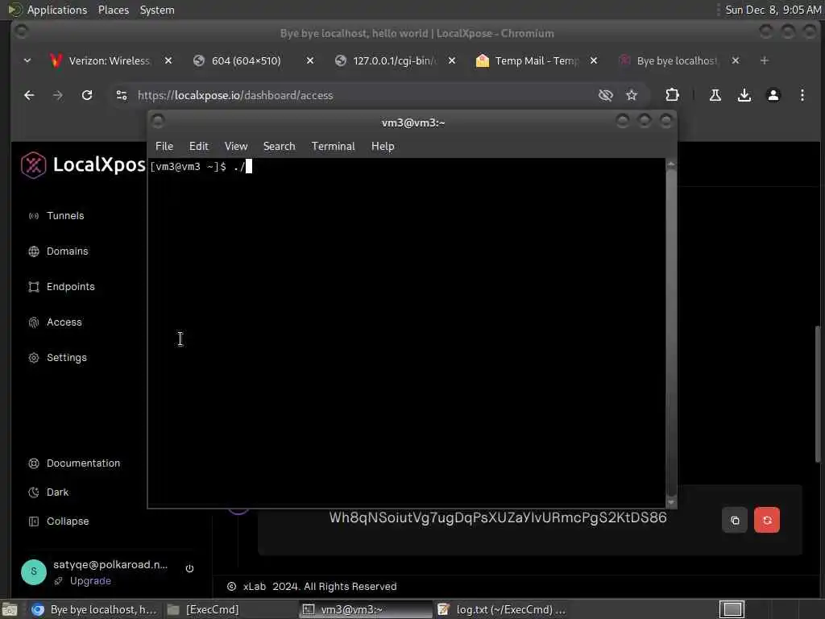Close the Verizon: Wireless tab

[x=168, y=60]
